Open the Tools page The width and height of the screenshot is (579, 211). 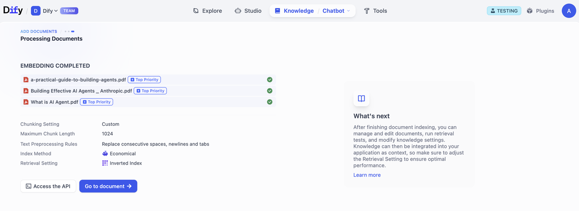point(375,11)
